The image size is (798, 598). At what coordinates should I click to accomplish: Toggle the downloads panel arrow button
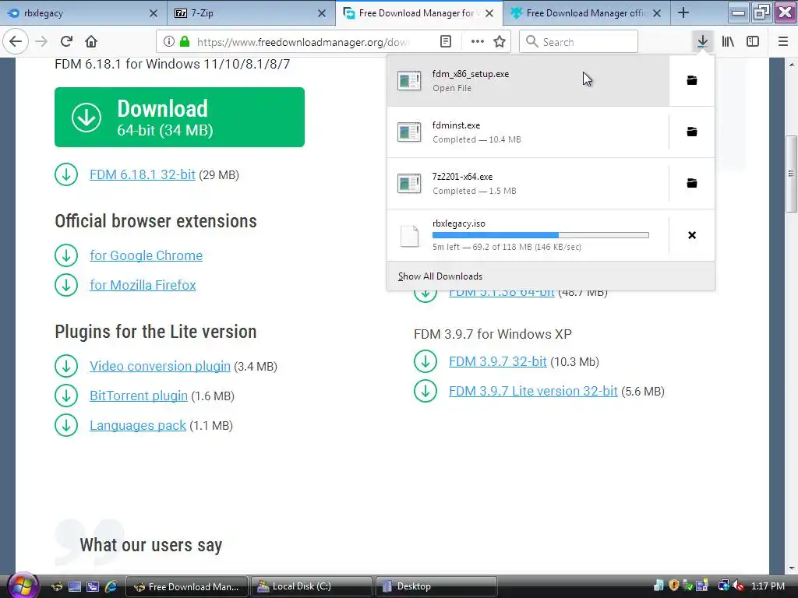(702, 42)
